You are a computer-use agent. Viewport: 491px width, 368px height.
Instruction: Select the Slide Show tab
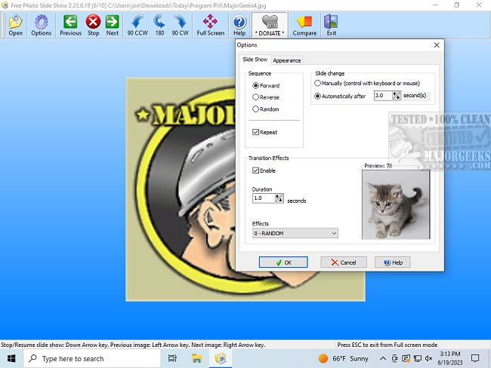click(x=254, y=60)
